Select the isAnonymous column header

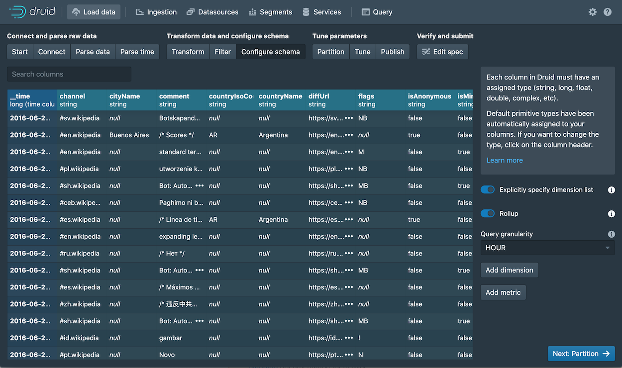coord(430,100)
